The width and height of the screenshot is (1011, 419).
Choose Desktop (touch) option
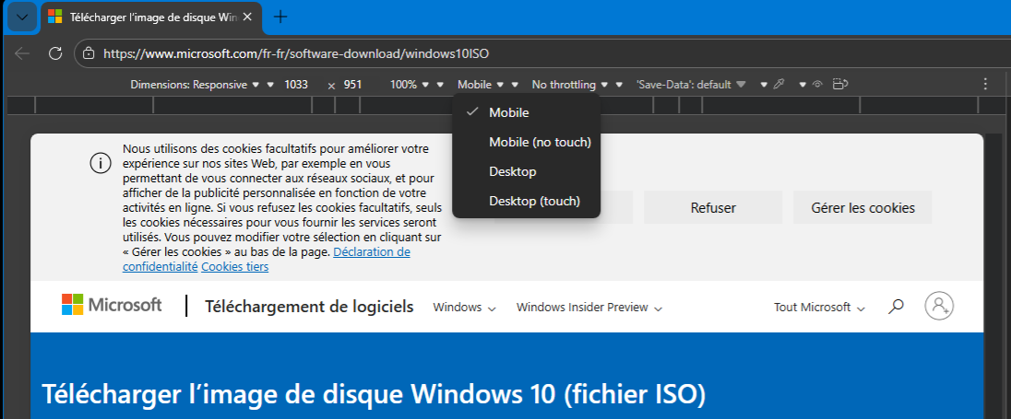point(527,202)
